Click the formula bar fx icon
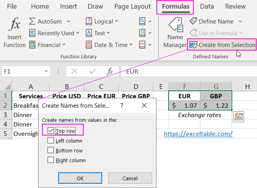 point(110,72)
